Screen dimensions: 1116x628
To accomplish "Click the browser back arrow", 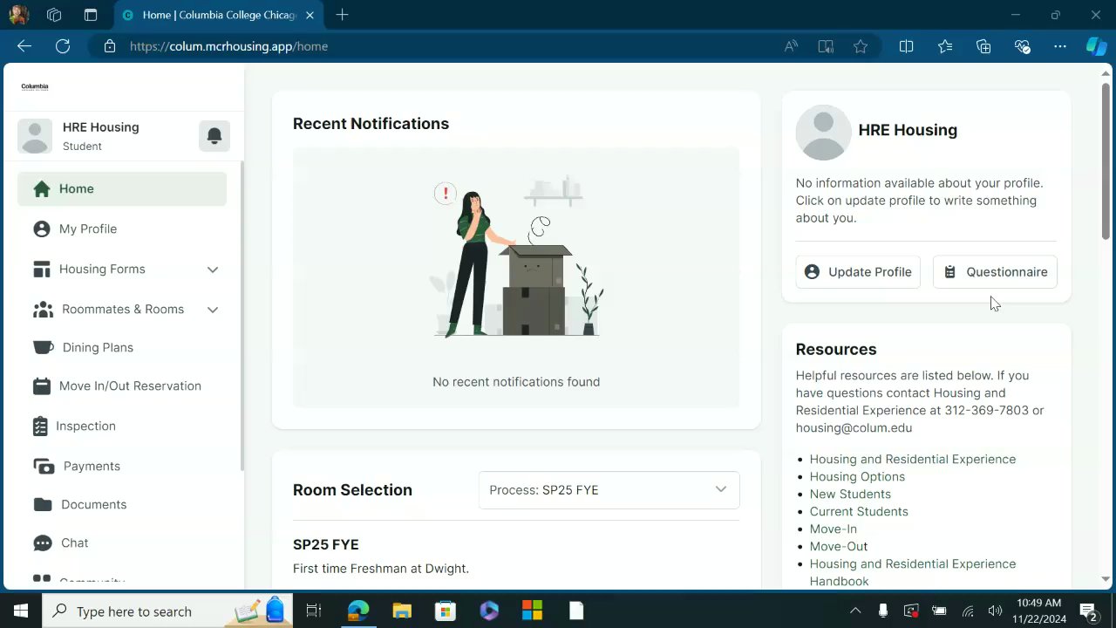I will [24, 46].
